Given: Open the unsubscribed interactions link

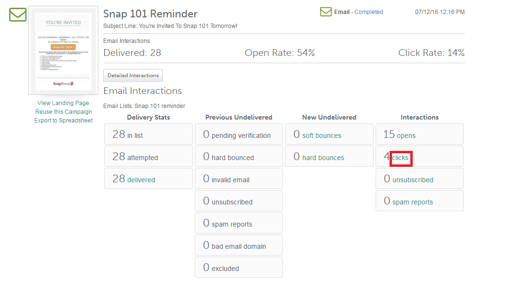Looking at the screenshot, I should pos(413,180).
